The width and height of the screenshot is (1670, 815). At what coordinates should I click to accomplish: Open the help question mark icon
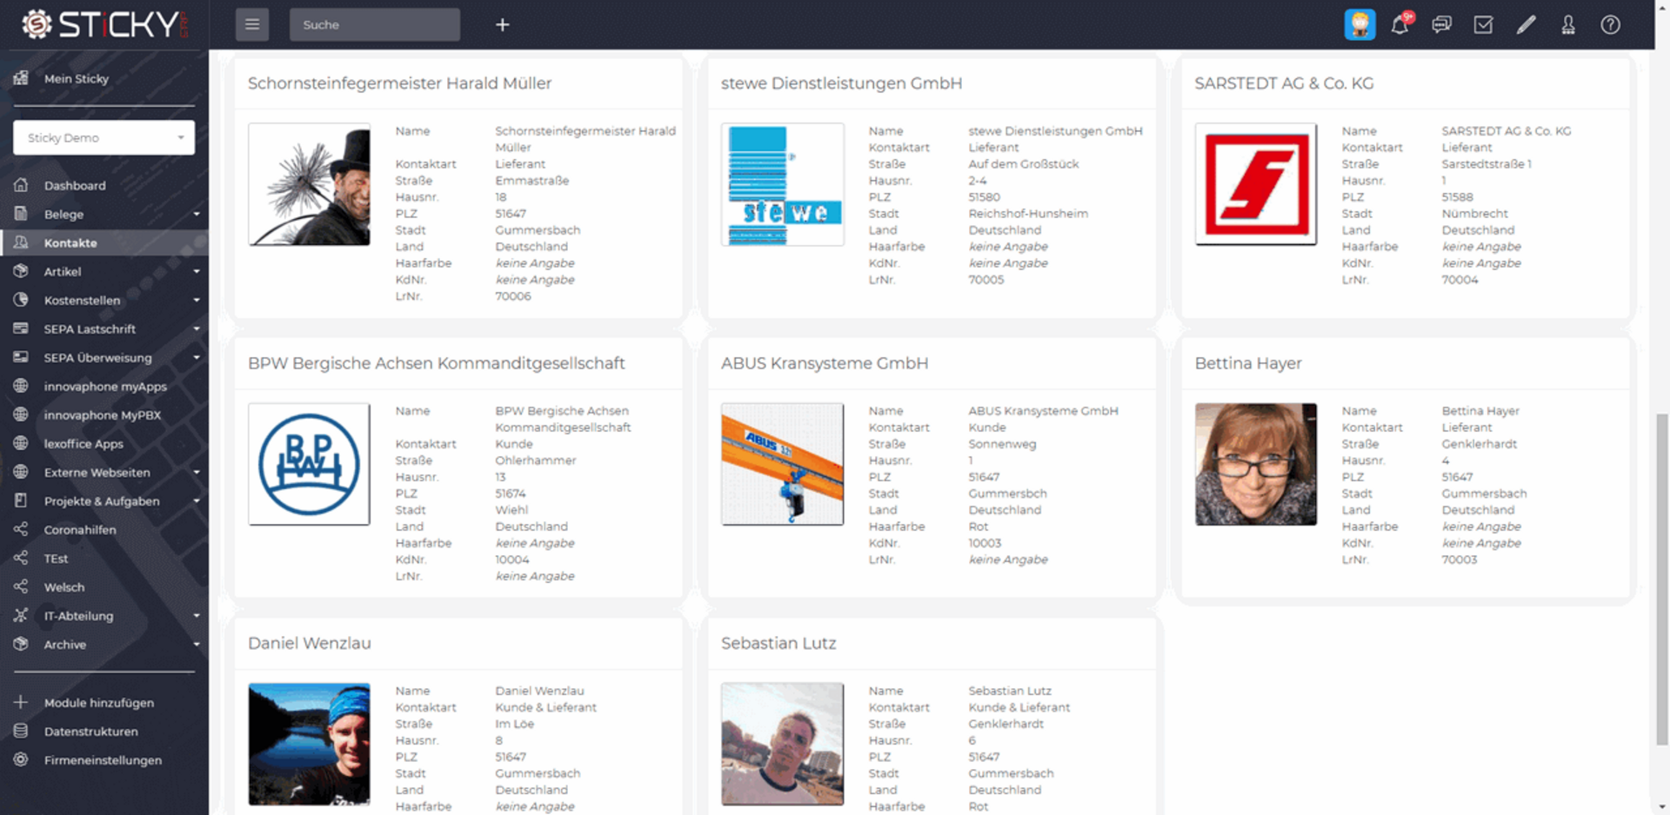point(1610,25)
